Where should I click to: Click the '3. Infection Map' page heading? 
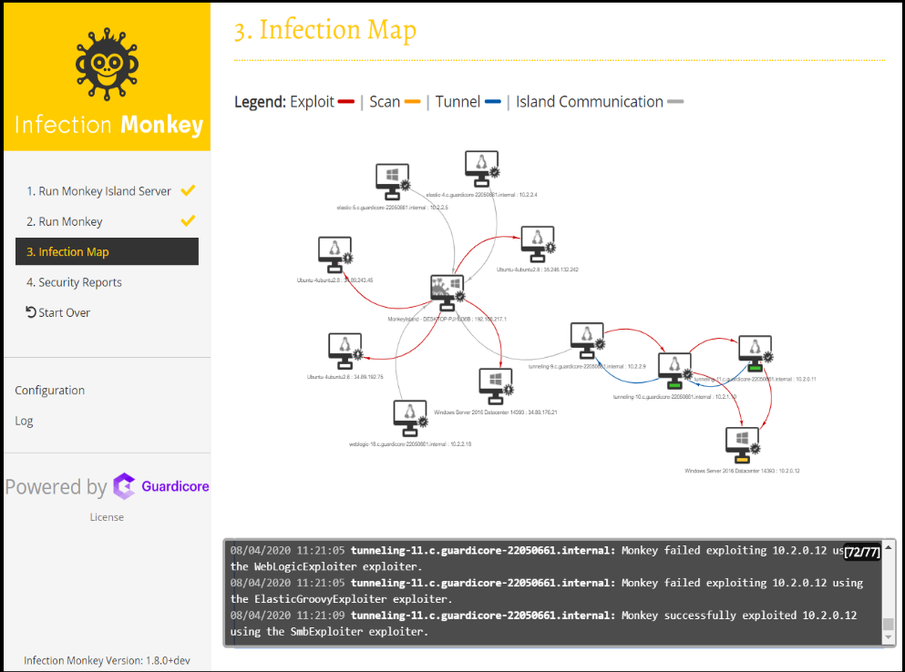coord(325,30)
